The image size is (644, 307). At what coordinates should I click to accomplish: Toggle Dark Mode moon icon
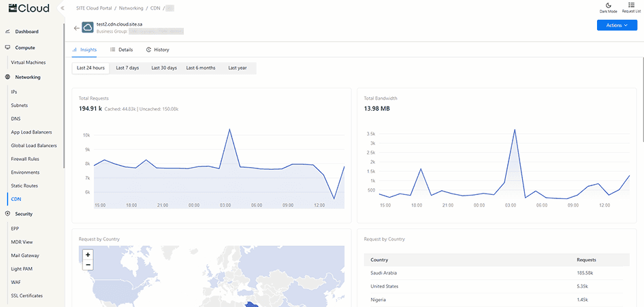tap(608, 5)
